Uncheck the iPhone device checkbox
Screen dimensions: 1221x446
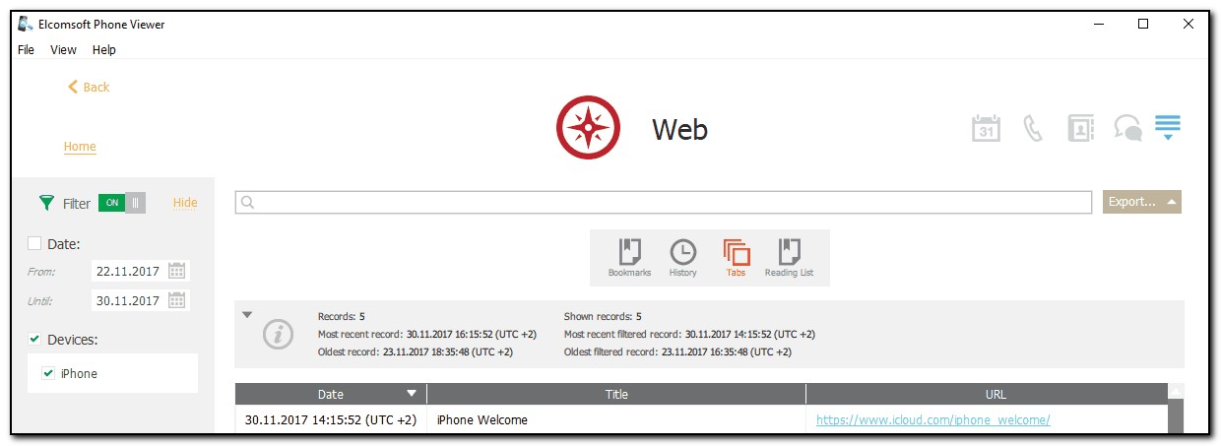(x=48, y=374)
